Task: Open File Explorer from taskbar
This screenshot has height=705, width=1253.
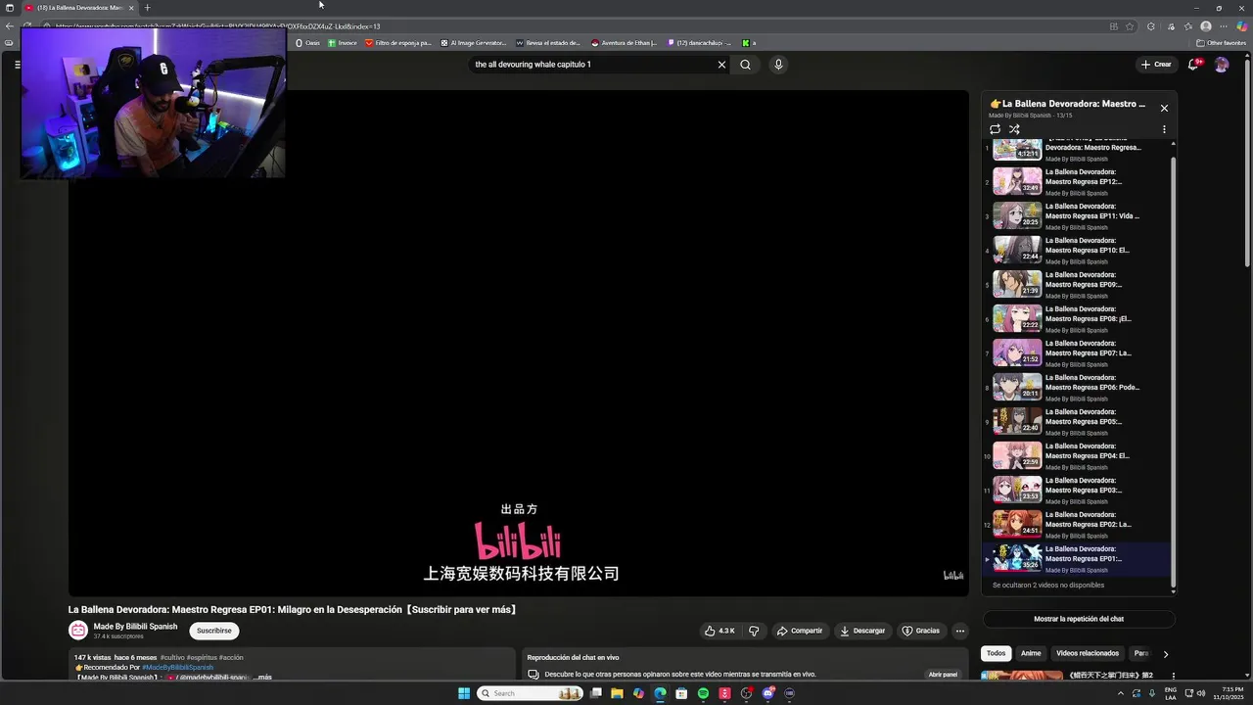Action: click(x=617, y=693)
